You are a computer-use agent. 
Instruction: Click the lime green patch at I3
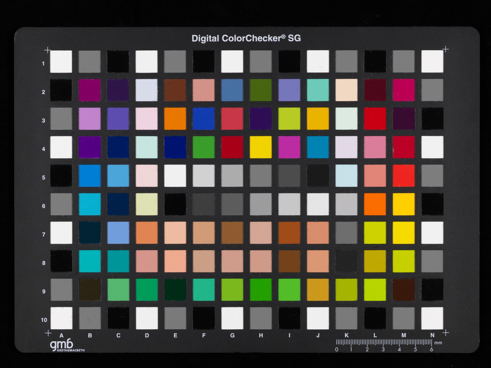(289, 119)
